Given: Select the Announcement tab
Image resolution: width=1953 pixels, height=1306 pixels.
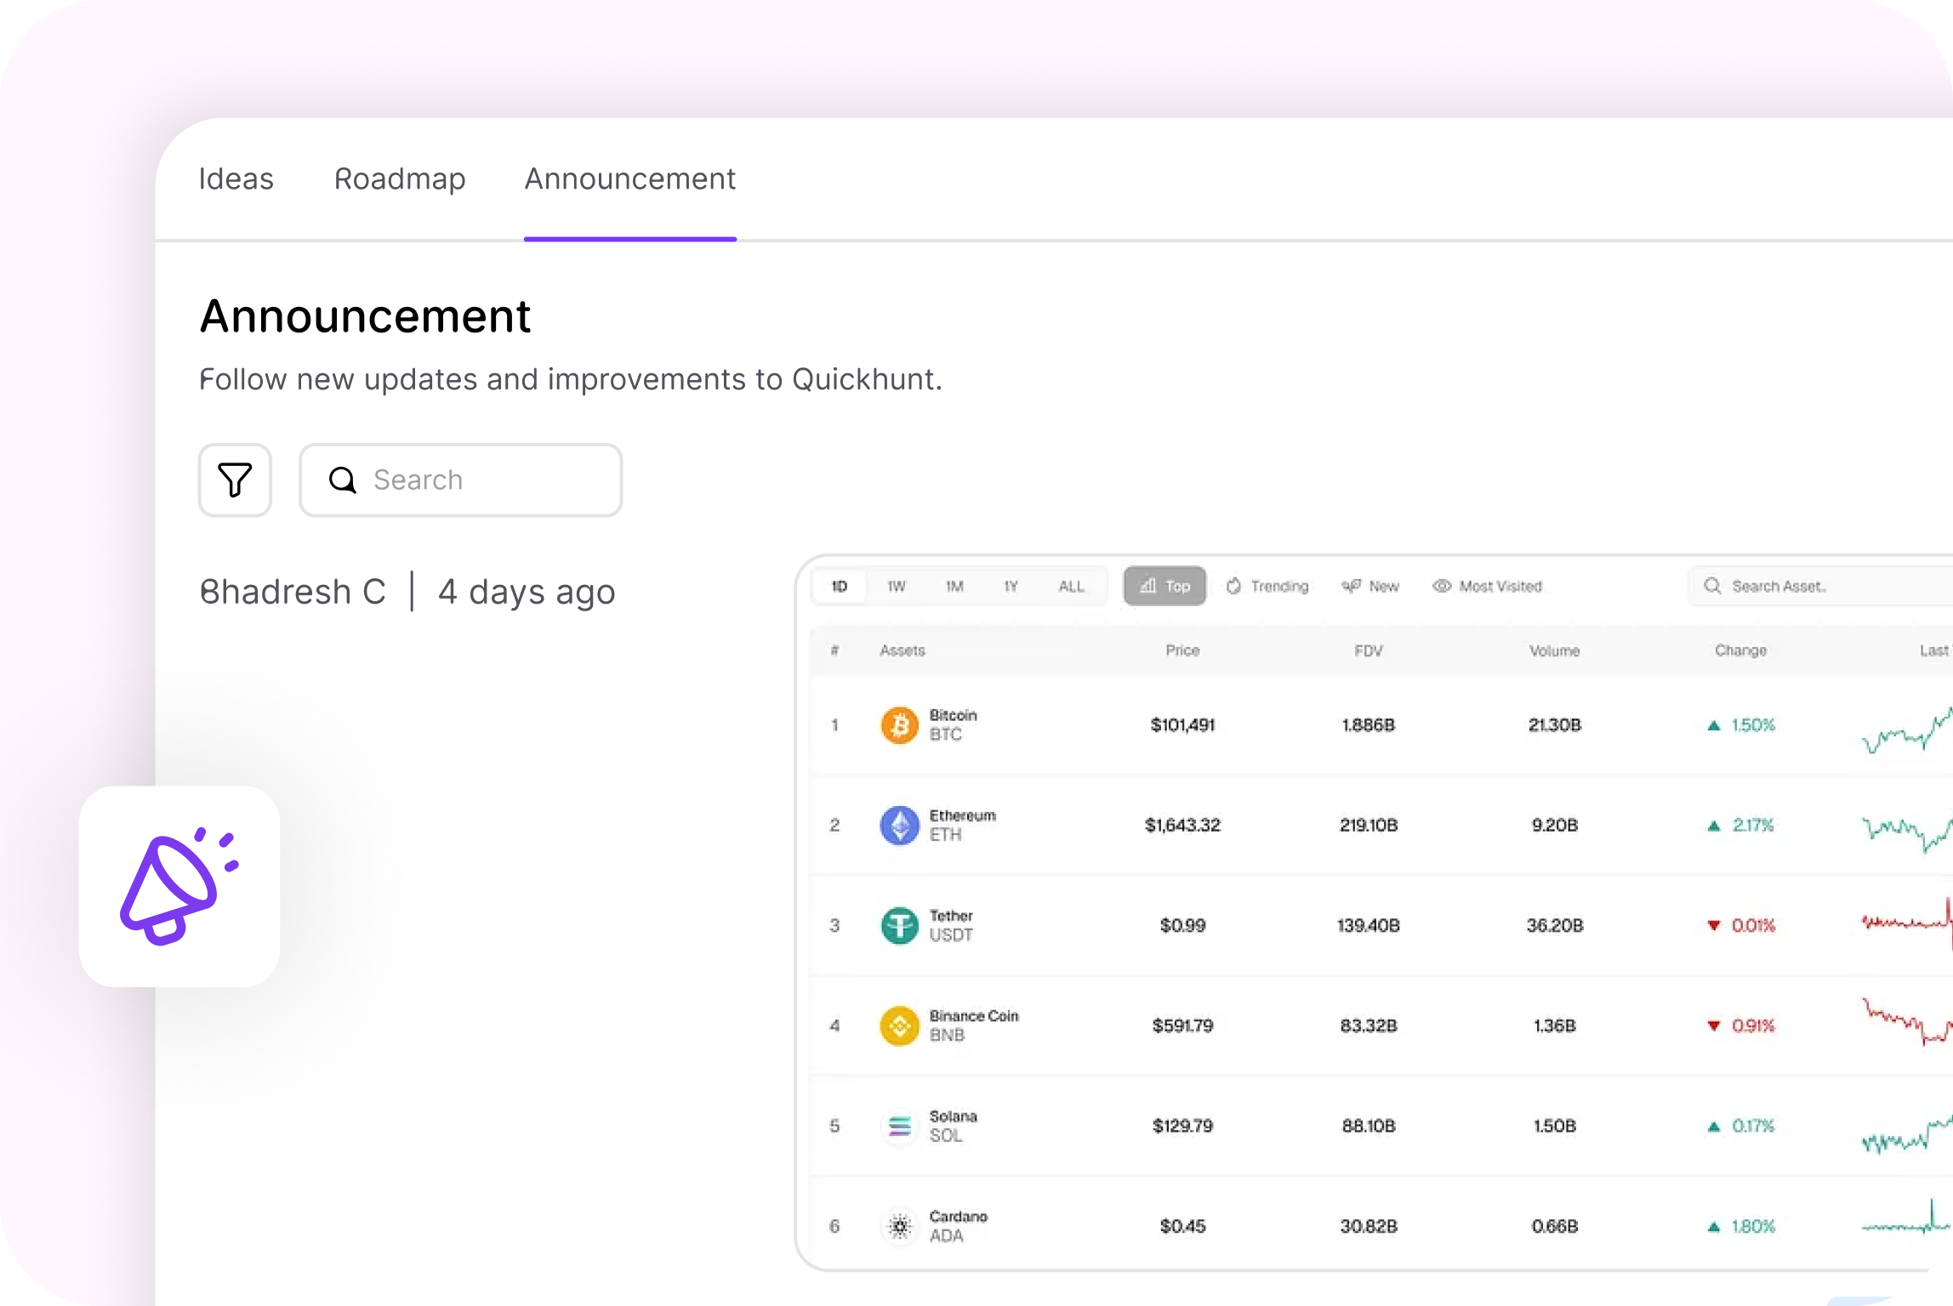Looking at the screenshot, I should pos(630,179).
